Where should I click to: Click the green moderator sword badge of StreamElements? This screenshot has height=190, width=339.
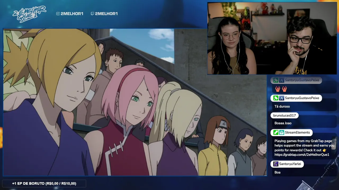click(x=276, y=132)
